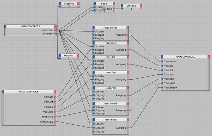Open reset.invisib node's blue inputs menu
Screen dimensions: 212x136
tap(94, 103)
